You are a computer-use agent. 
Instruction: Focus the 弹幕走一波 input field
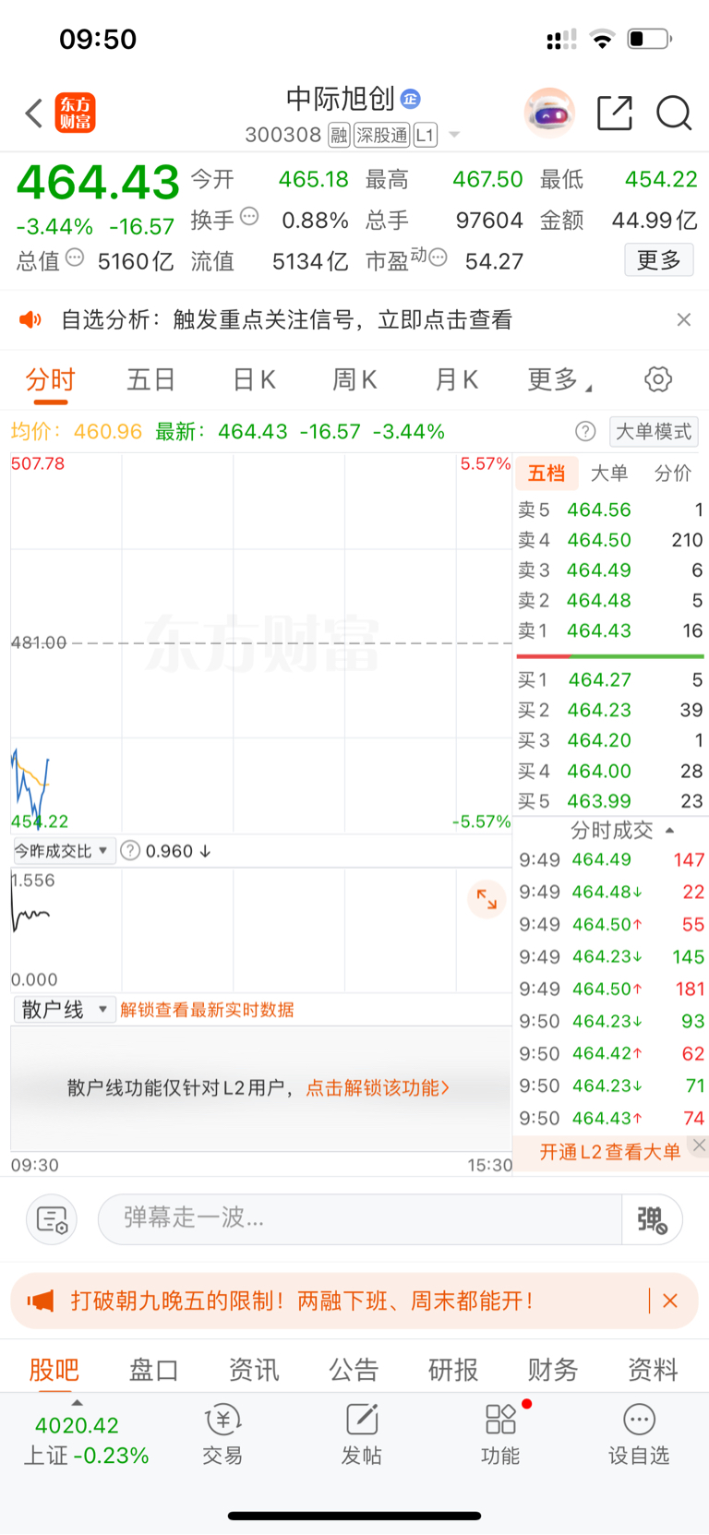click(360, 1219)
